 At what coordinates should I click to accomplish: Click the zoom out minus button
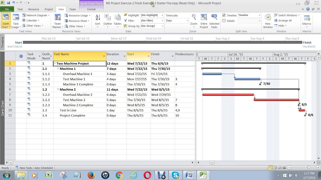[x=289, y=168]
